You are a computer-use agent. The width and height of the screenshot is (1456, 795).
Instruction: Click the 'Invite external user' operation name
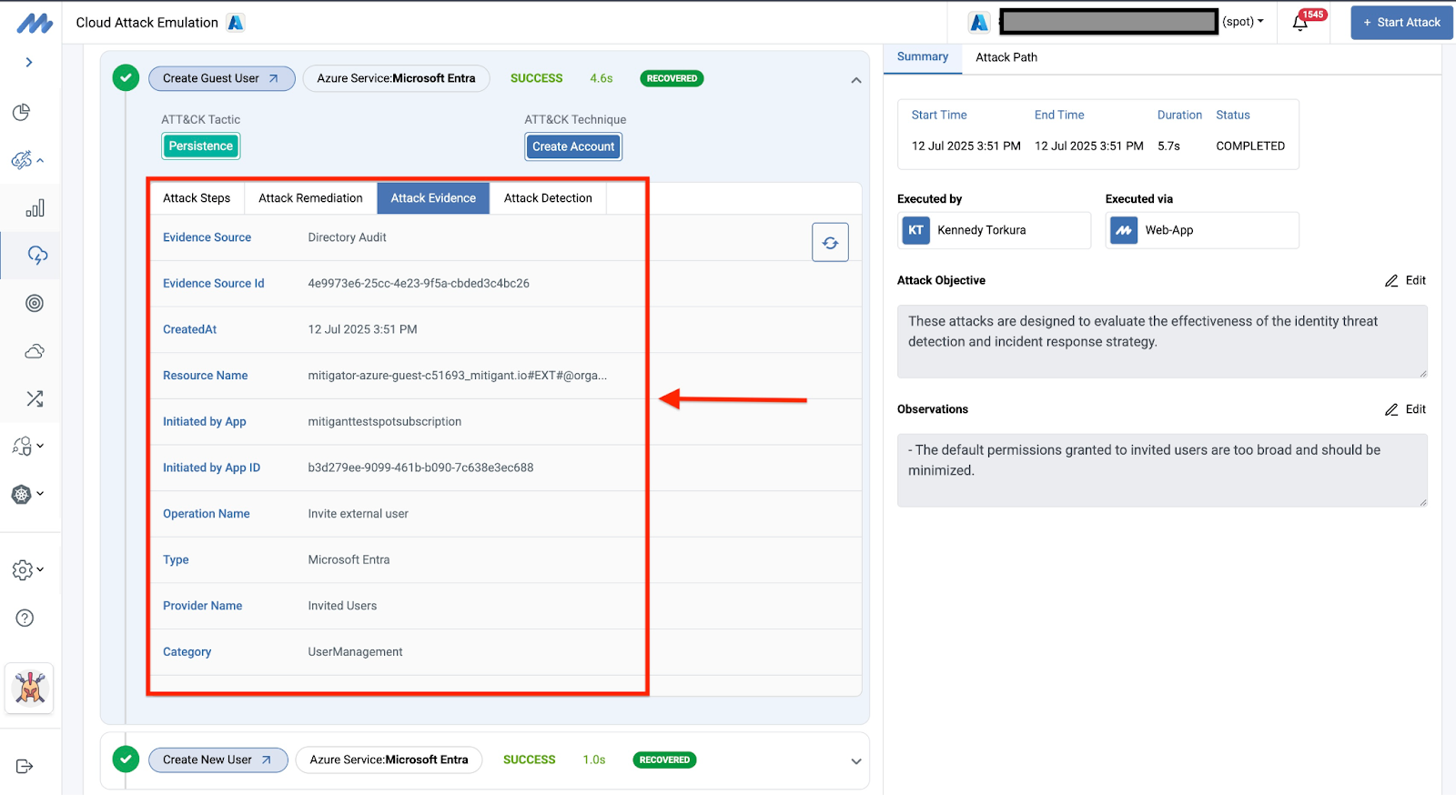point(358,514)
